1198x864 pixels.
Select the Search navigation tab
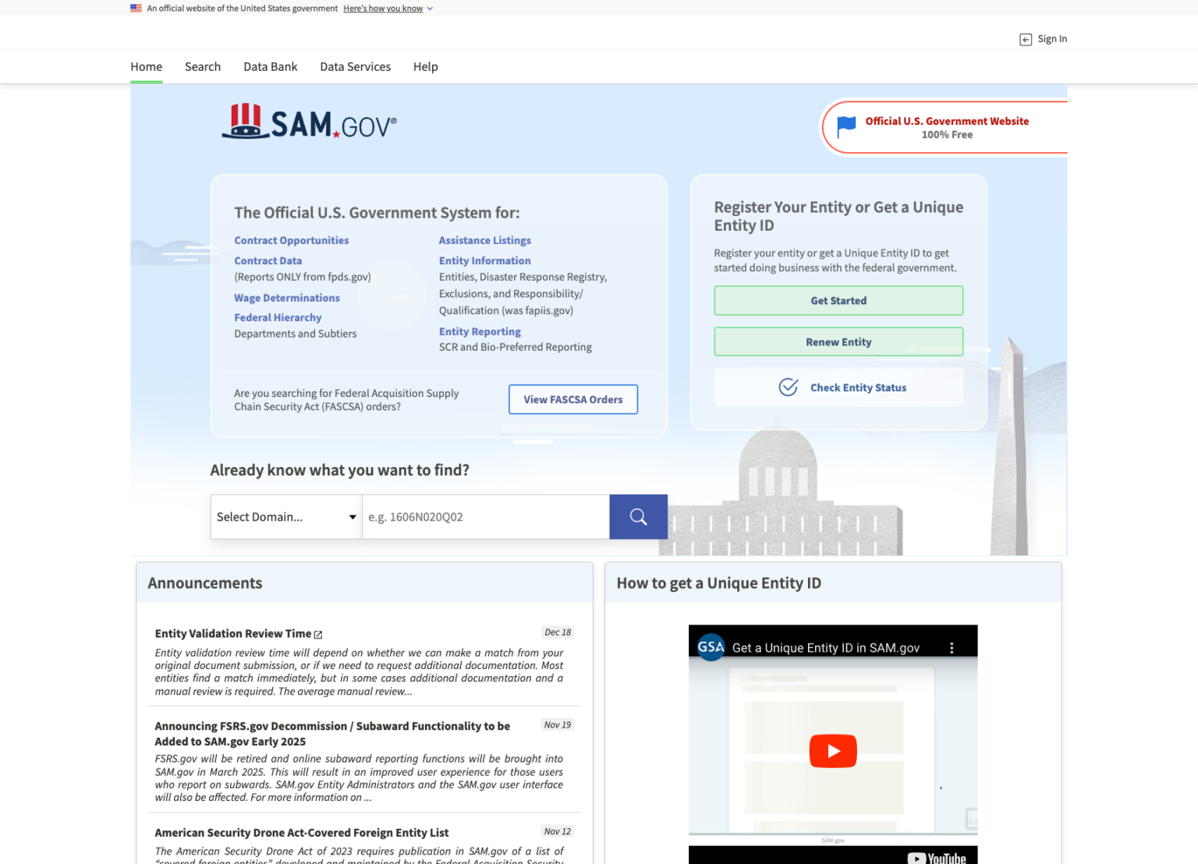202,66
